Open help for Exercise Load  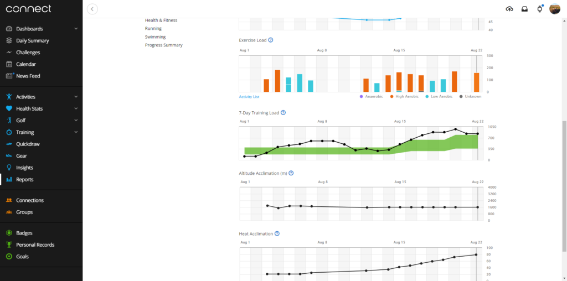pos(270,40)
